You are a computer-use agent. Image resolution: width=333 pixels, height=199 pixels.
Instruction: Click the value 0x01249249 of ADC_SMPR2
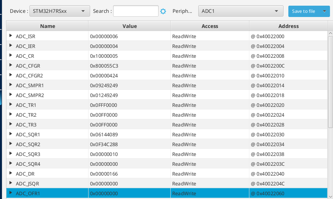(104, 96)
